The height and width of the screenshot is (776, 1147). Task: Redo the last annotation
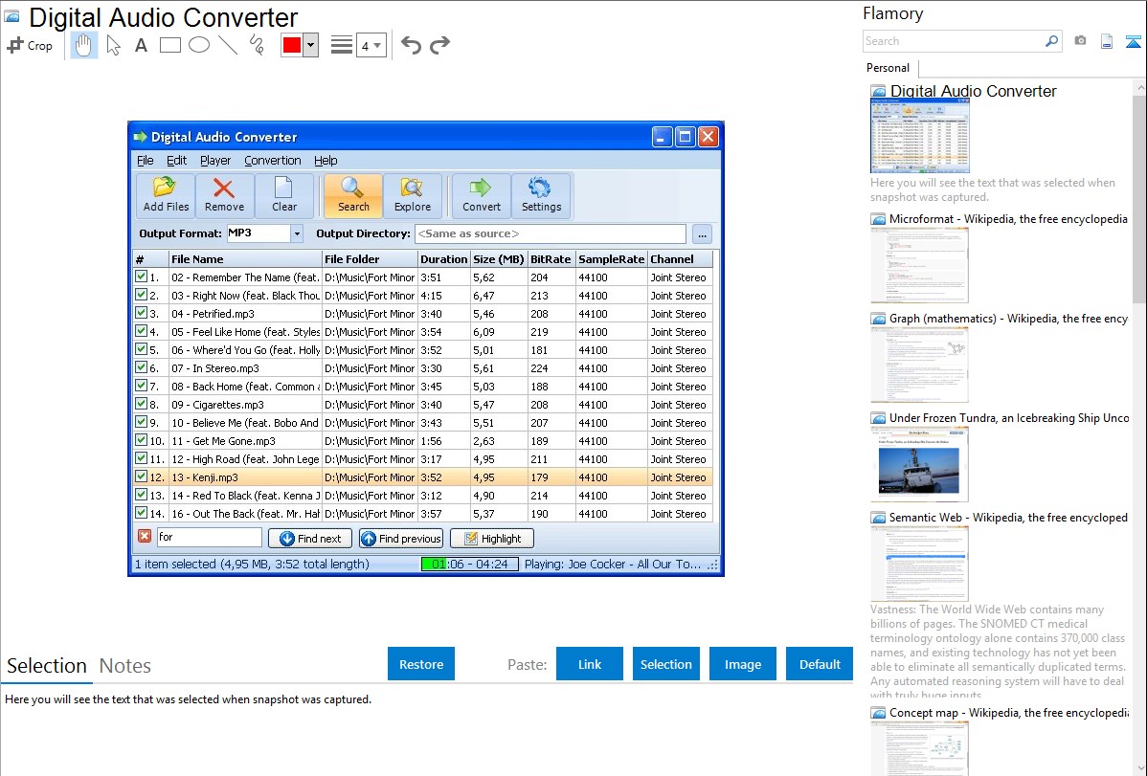coord(439,45)
